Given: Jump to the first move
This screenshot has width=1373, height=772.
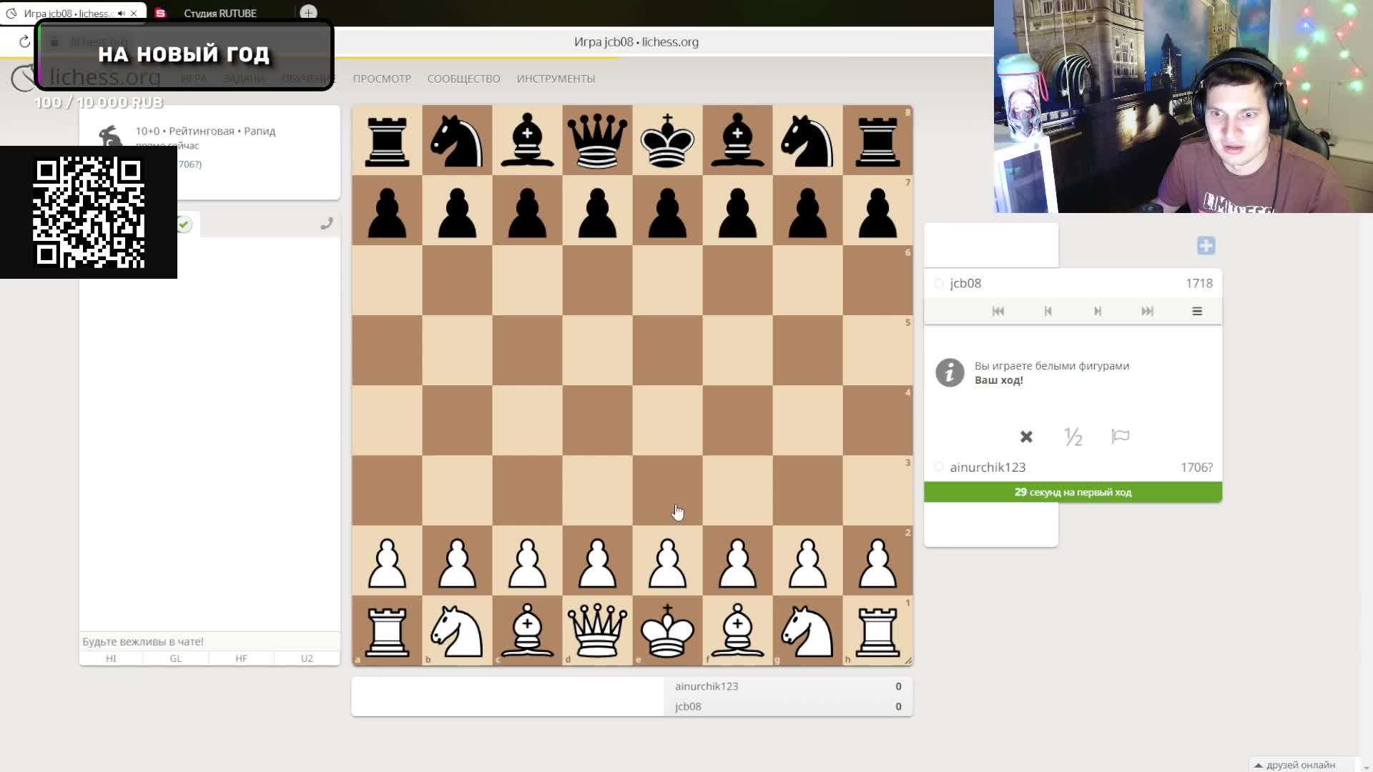Looking at the screenshot, I should [998, 311].
